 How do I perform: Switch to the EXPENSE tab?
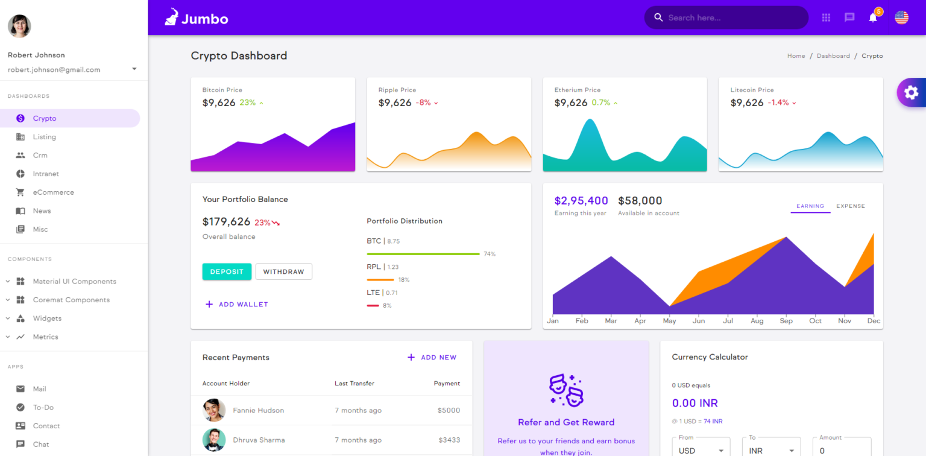pyautogui.click(x=850, y=206)
